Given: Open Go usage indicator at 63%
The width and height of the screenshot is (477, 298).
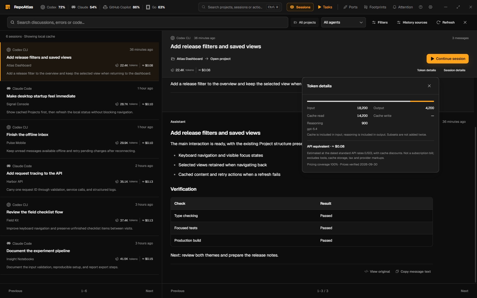Looking at the screenshot, I should point(155,7).
